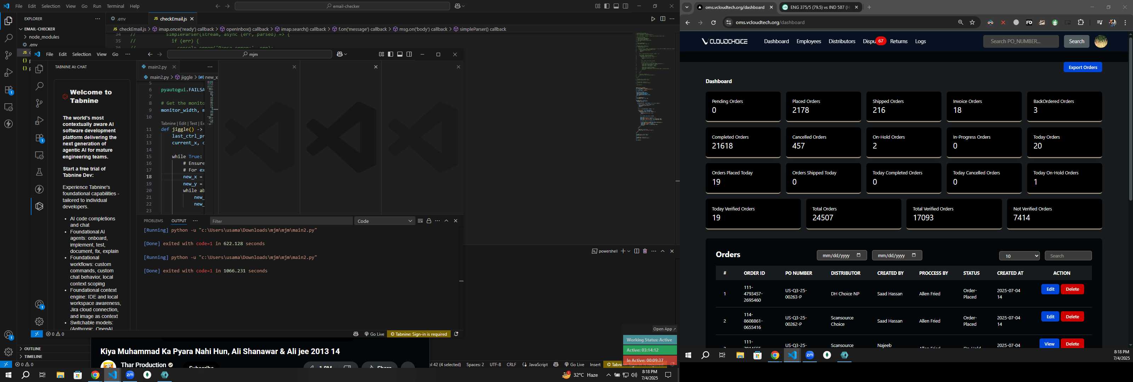
Task: Open Source Control in the mjm VS Code window
Action: (x=39, y=103)
